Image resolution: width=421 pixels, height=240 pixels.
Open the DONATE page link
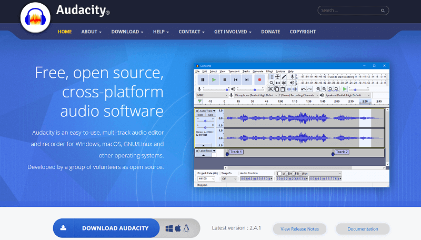(270, 32)
